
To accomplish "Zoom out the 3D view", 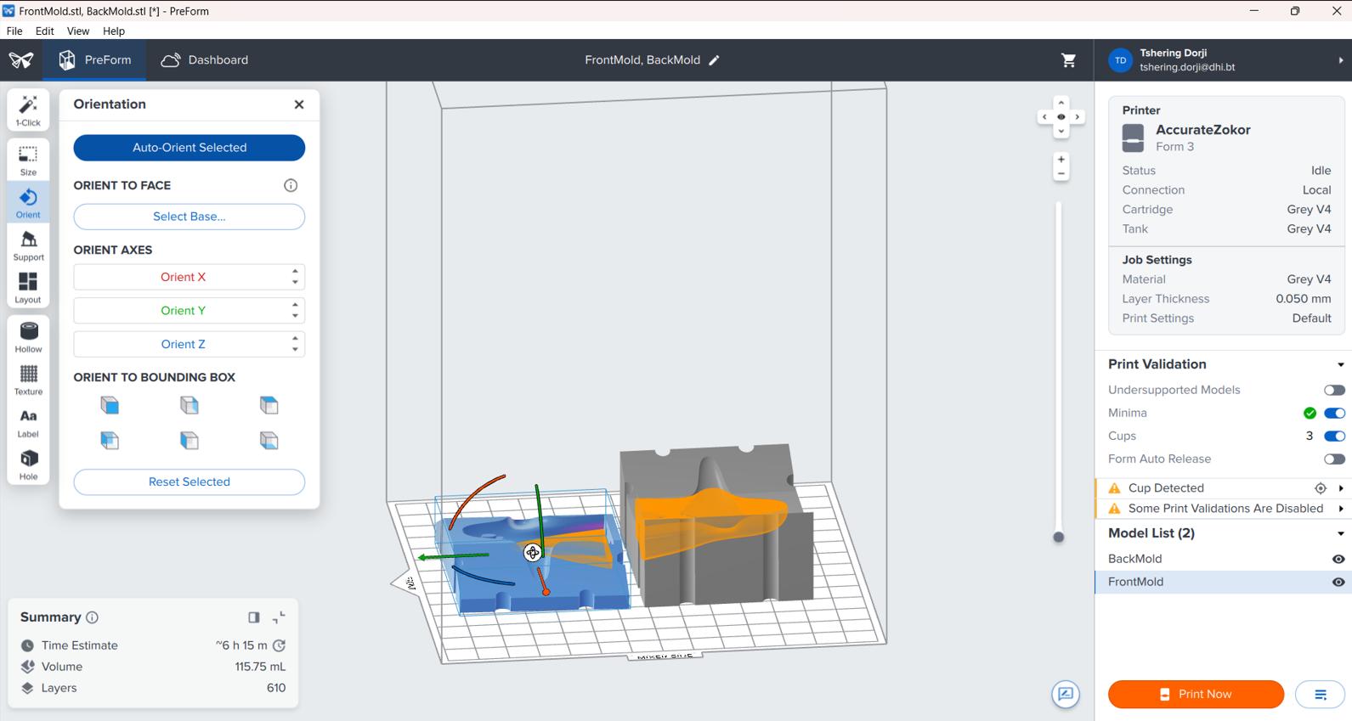I will pos(1061,174).
